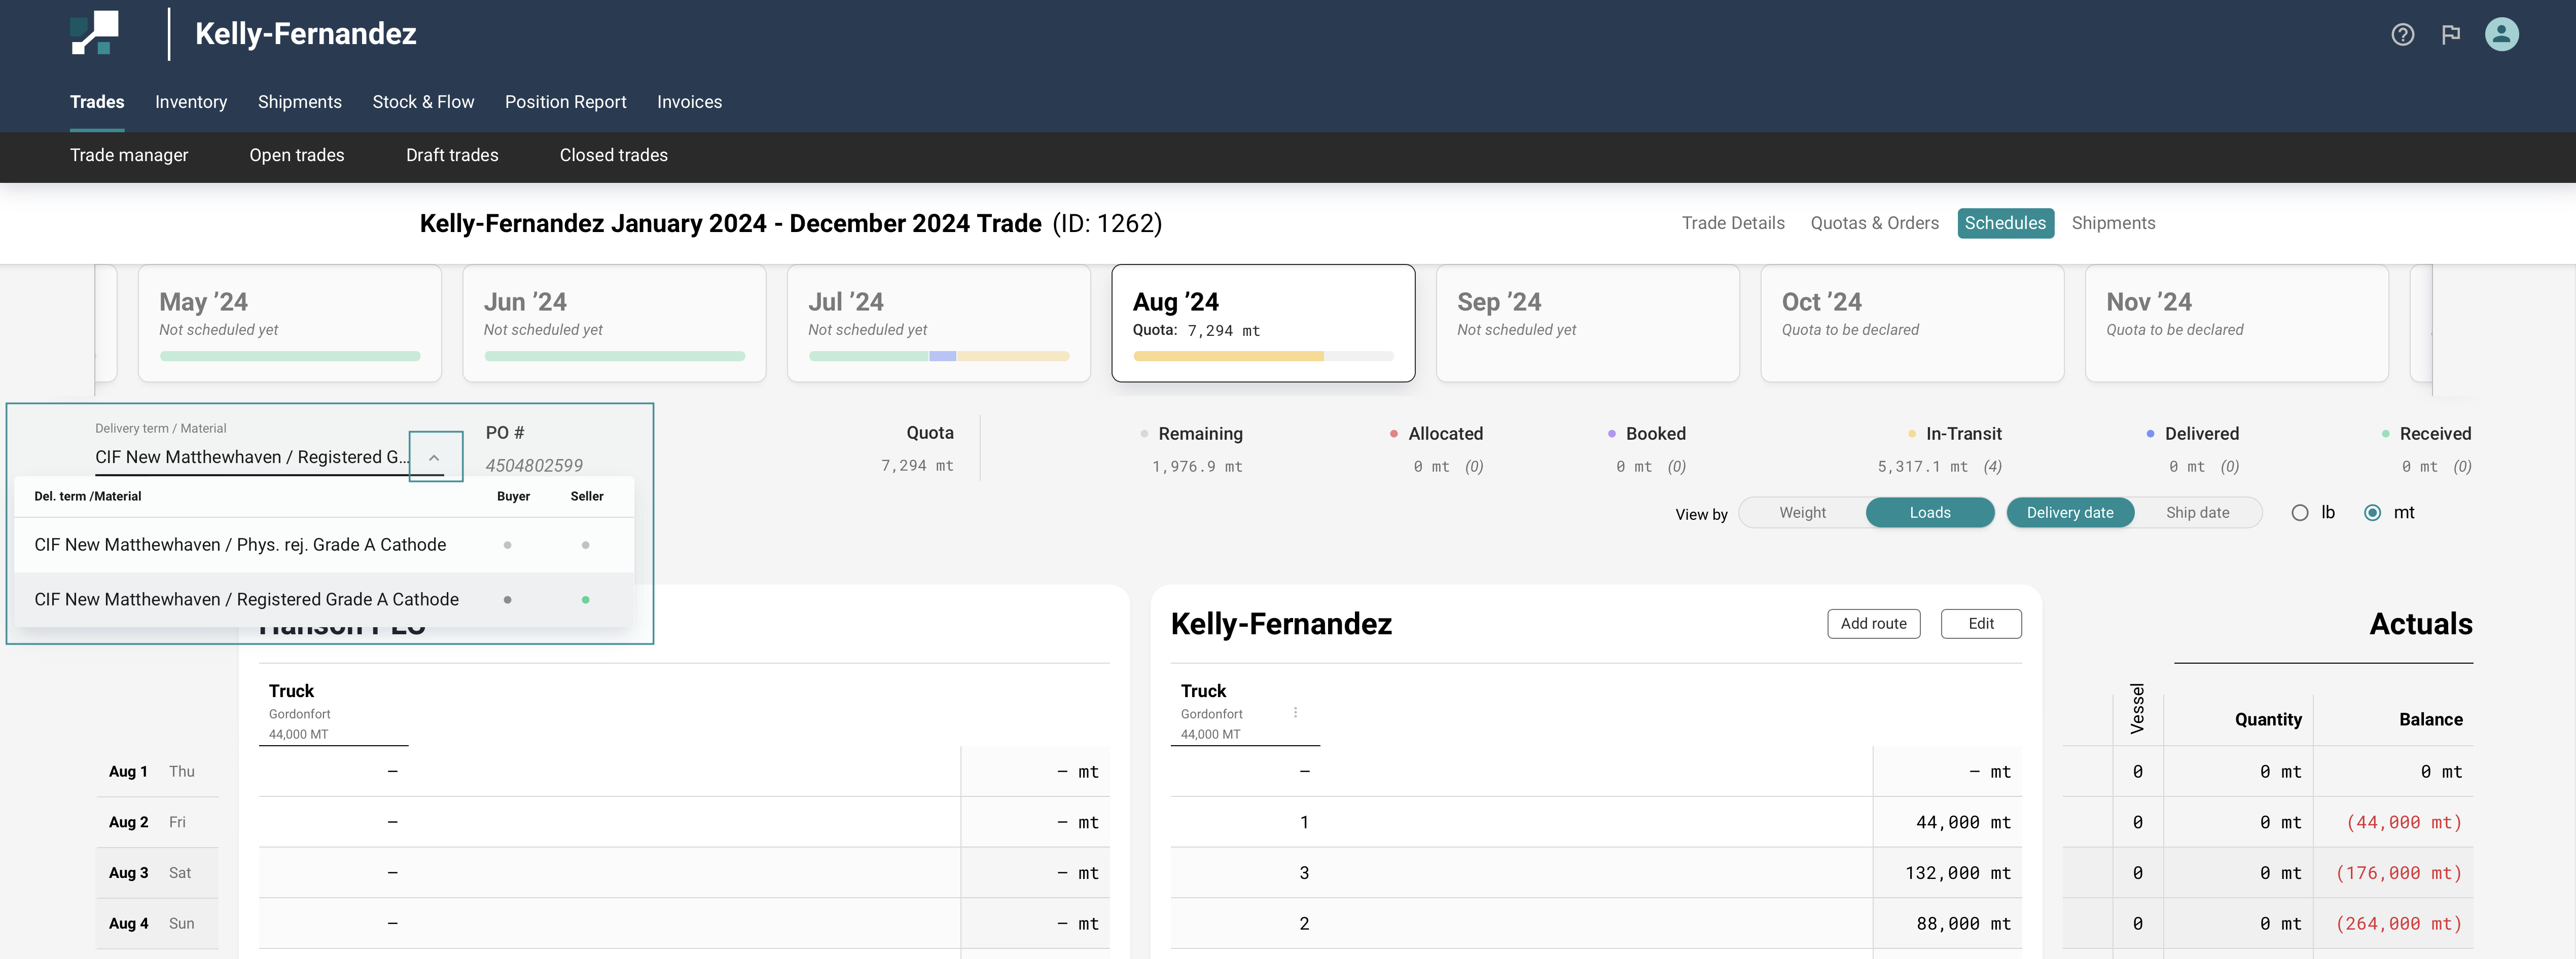Image resolution: width=2576 pixels, height=959 pixels.
Task: Click buyer status dot for Phys. rej. Grade A Cathode
Action: click(x=508, y=546)
